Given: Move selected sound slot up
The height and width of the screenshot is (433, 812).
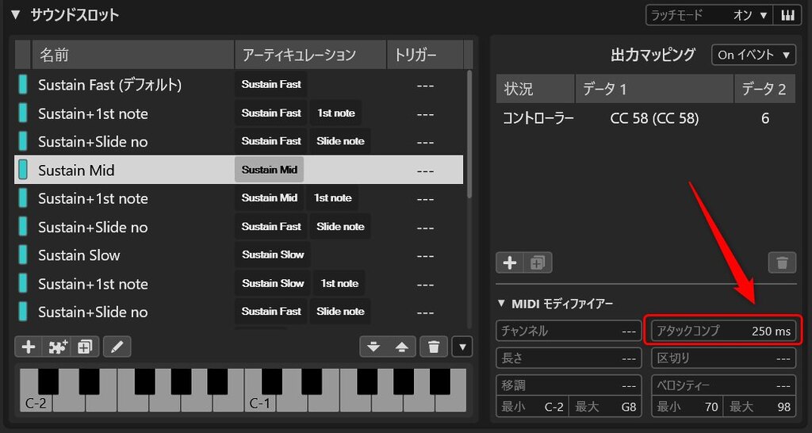Looking at the screenshot, I should [401, 347].
